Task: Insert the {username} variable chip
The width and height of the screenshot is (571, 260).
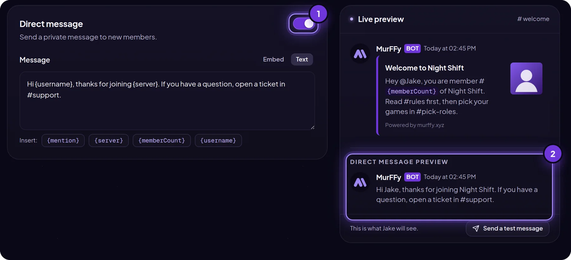Action: tap(218, 141)
